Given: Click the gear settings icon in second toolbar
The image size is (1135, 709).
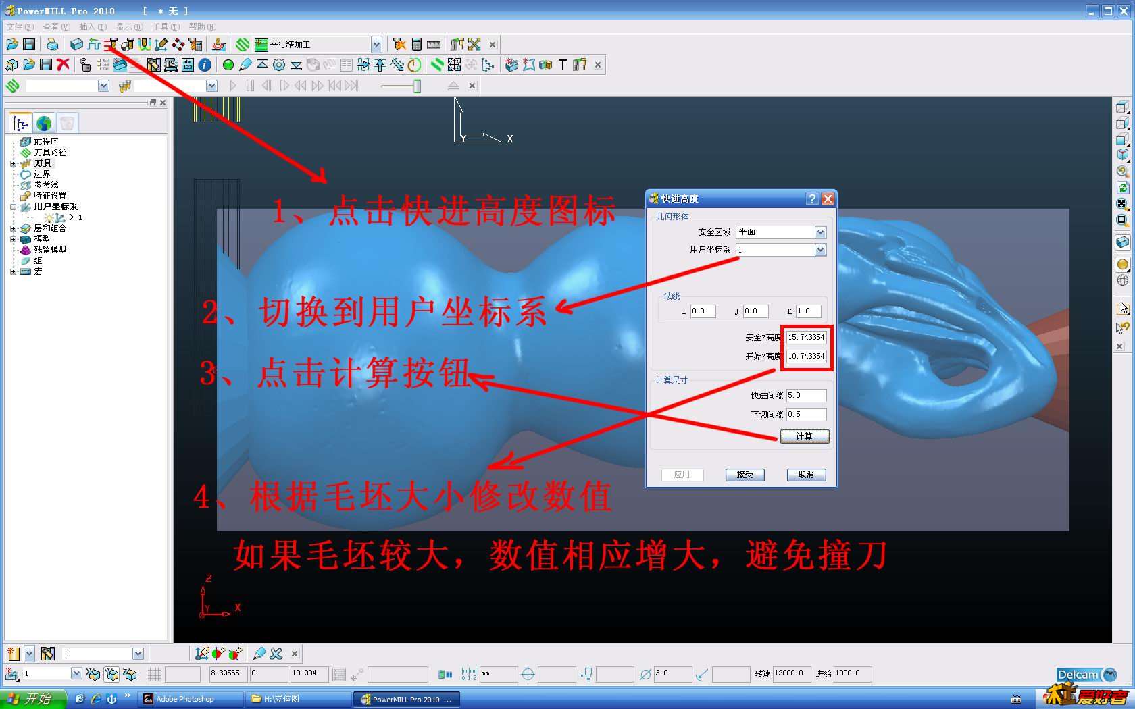Looking at the screenshot, I should [279, 65].
